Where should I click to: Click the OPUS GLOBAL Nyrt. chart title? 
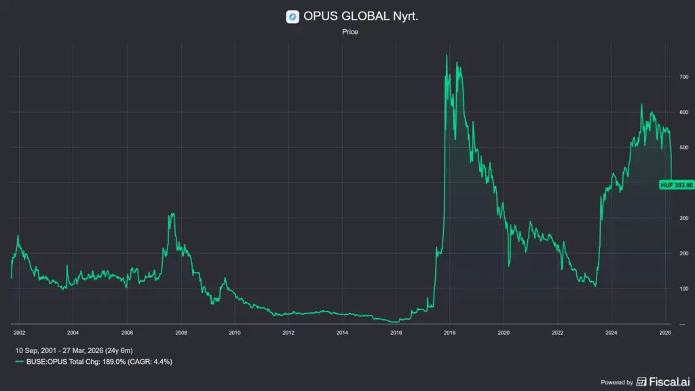(x=361, y=16)
